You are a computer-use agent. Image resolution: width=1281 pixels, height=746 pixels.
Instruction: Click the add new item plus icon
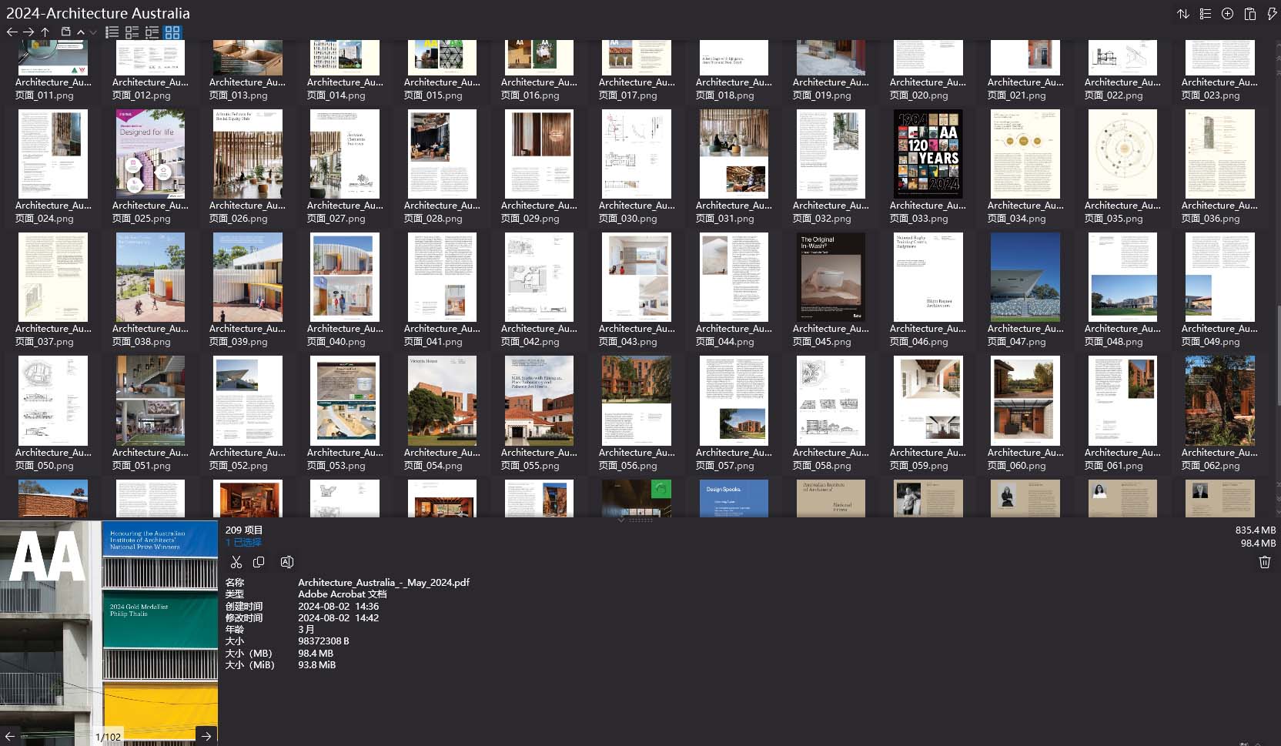pyautogui.click(x=1228, y=14)
